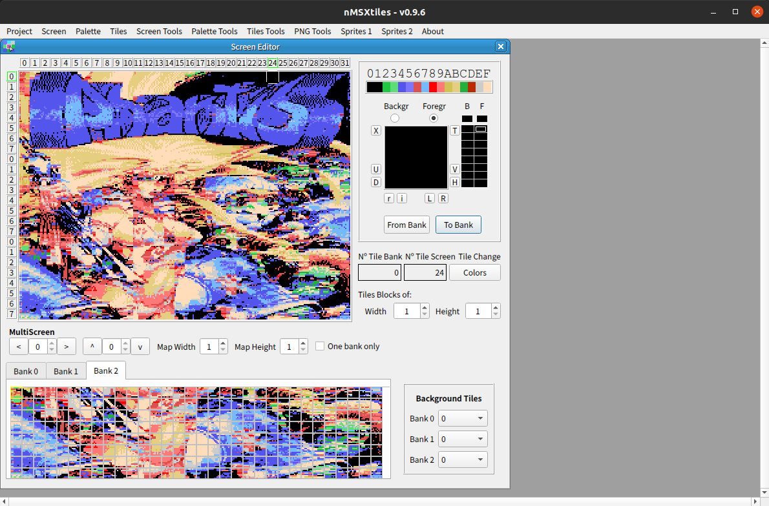
Task: Click the H horizontal flip button
Action: pyautogui.click(x=455, y=182)
